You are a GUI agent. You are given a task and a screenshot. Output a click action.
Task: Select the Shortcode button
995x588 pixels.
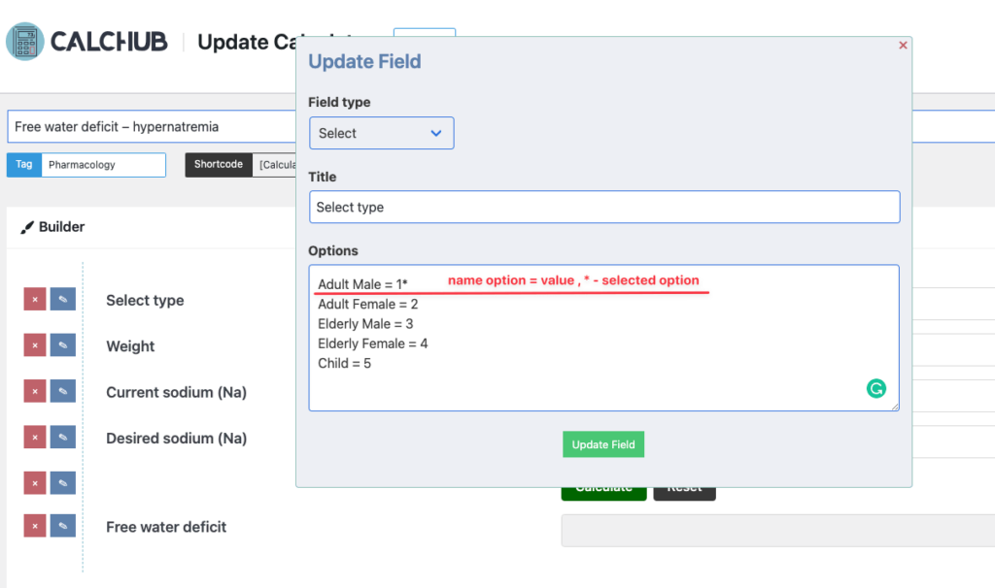(218, 164)
